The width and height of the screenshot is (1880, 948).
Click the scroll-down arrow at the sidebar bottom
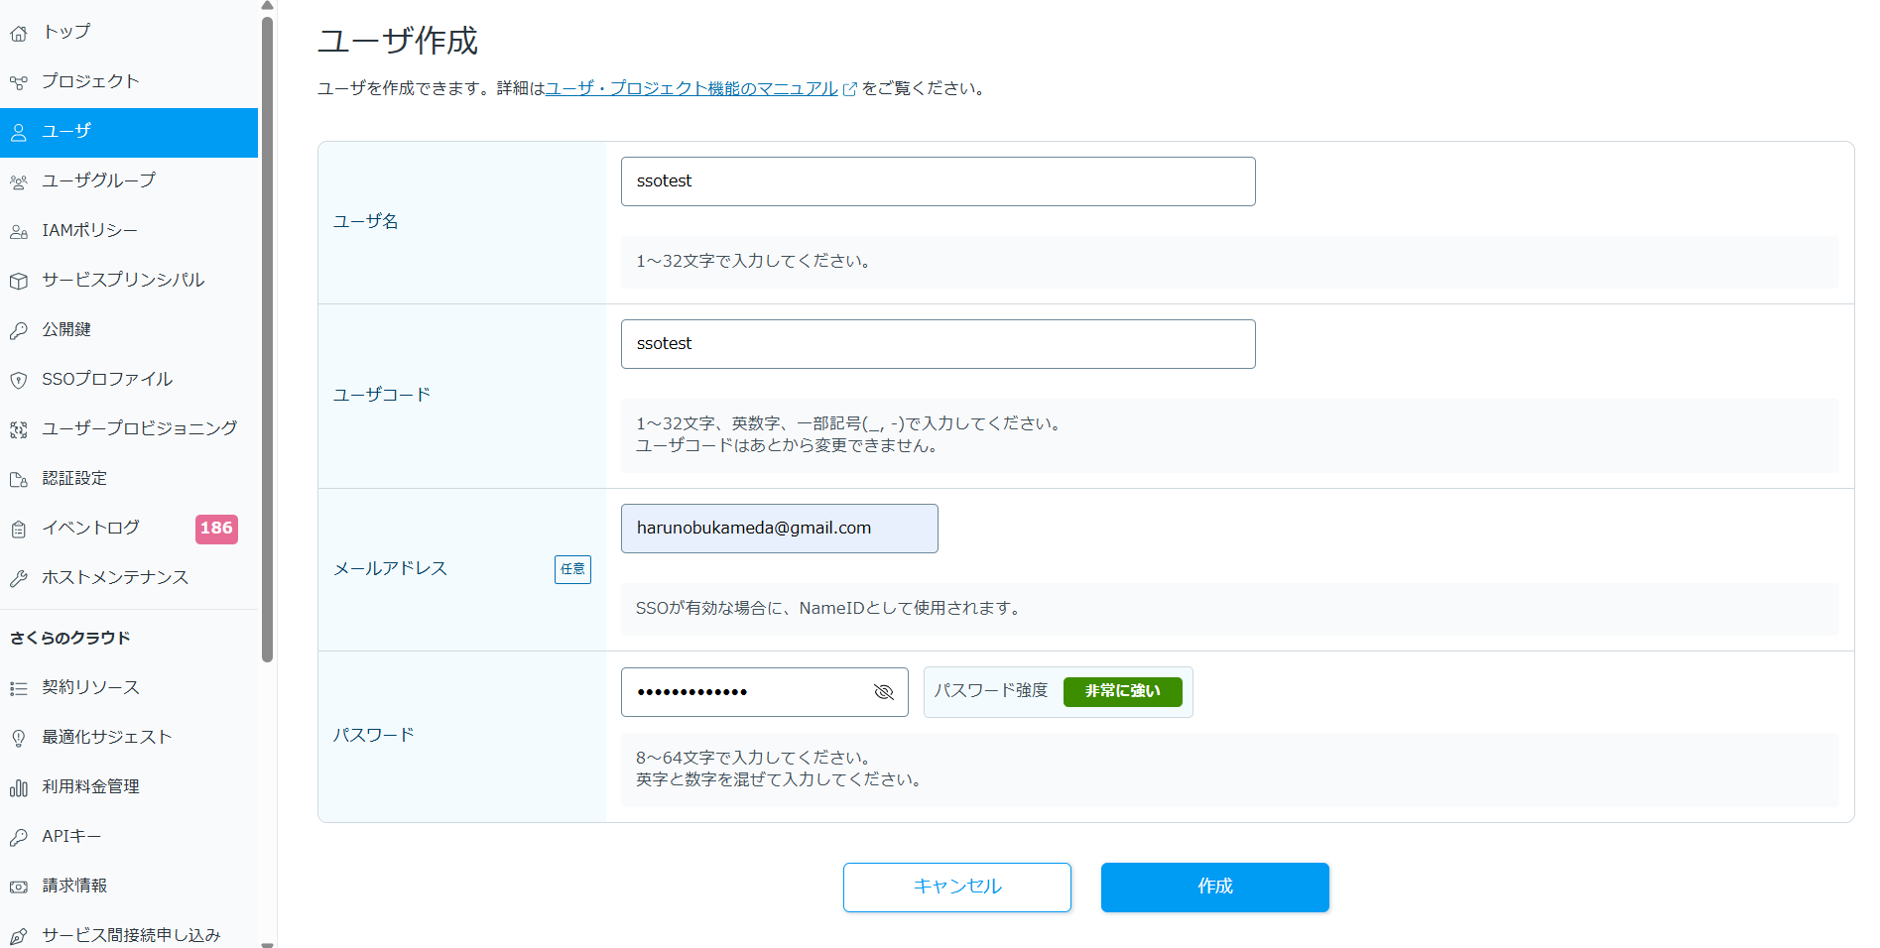[x=267, y=943]
